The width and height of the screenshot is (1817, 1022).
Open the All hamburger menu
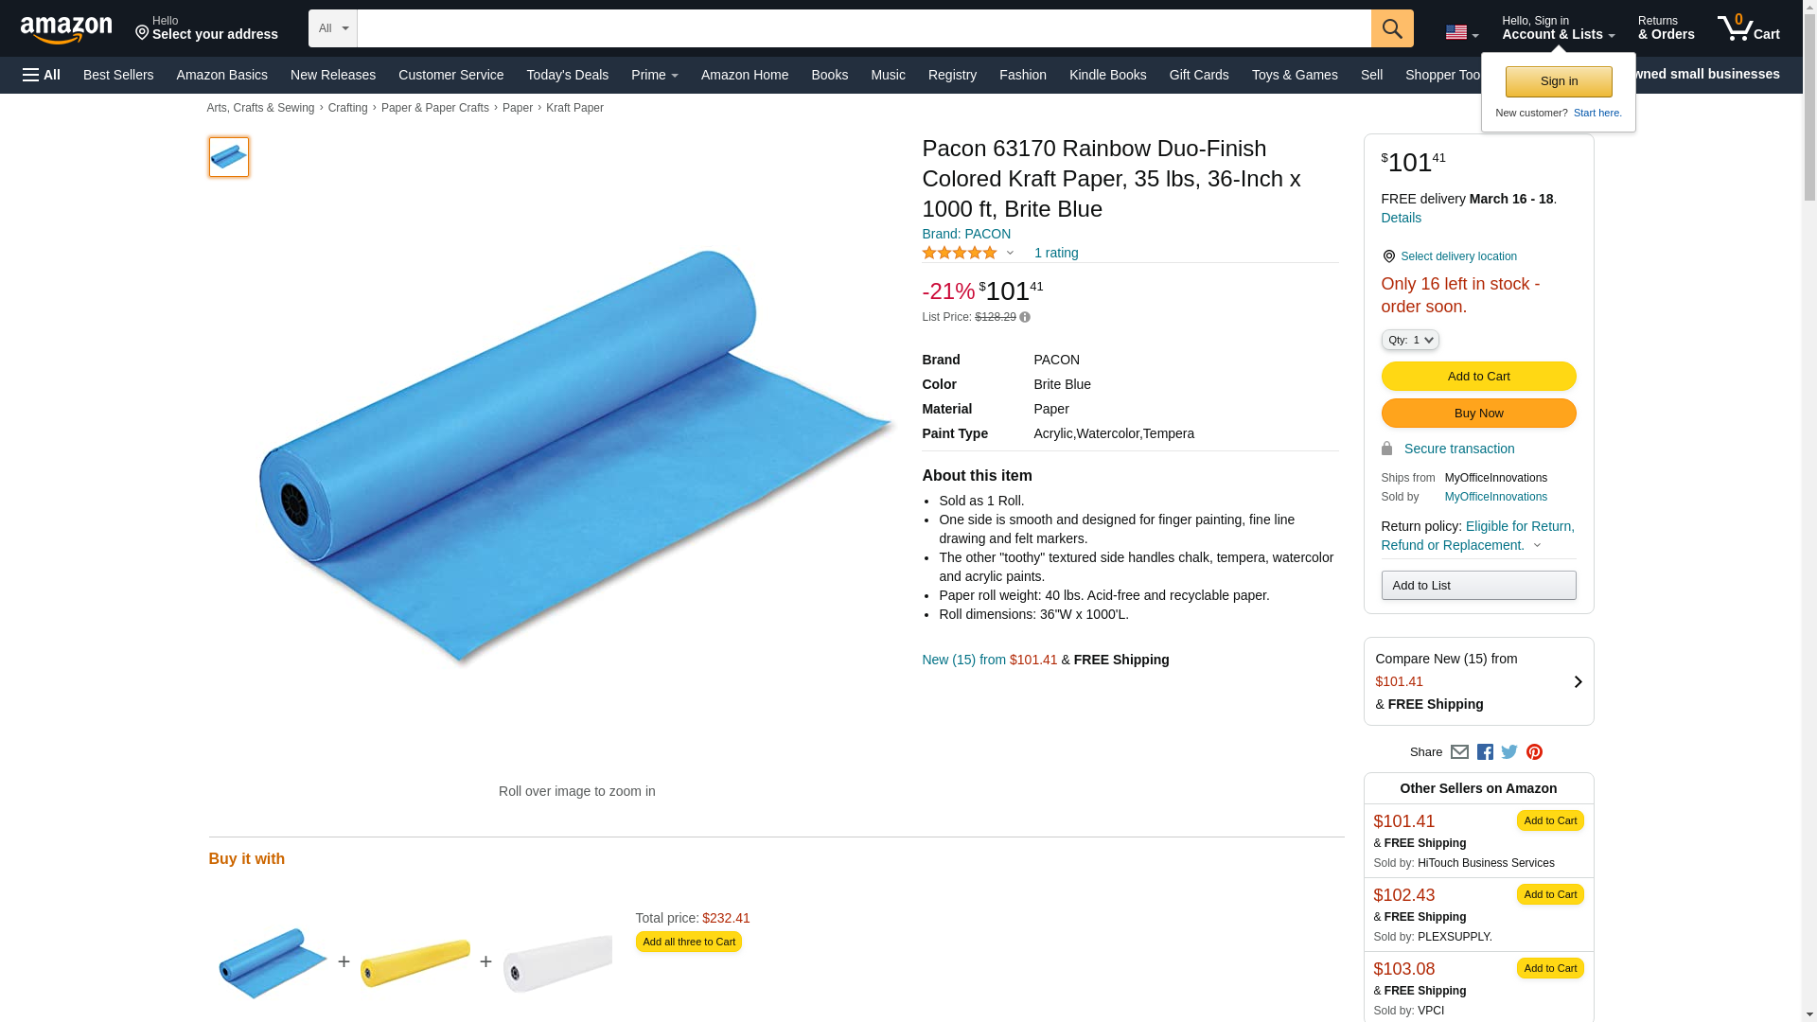42,75
